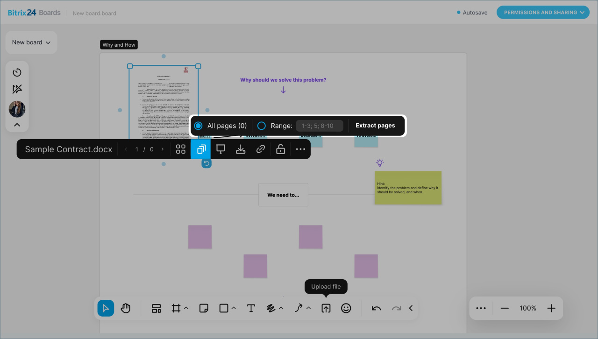Click the copy link icon
Viewport: 598px width, 339px height.
(261, 149)
